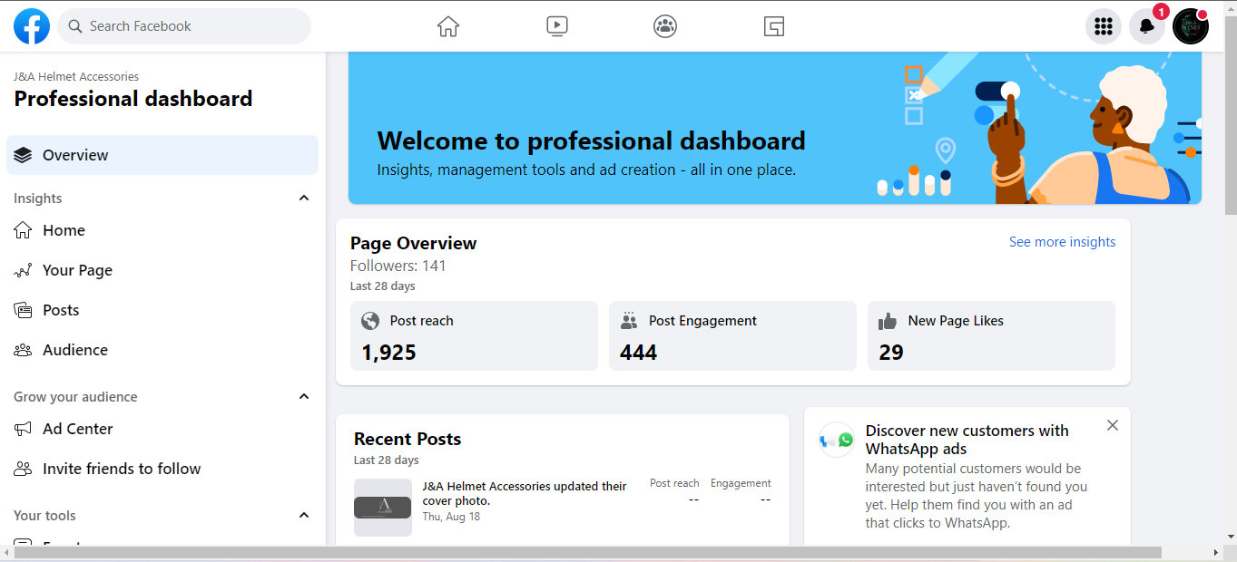
Task: Click the Facebook logo
Action: (x=32, y=26)
